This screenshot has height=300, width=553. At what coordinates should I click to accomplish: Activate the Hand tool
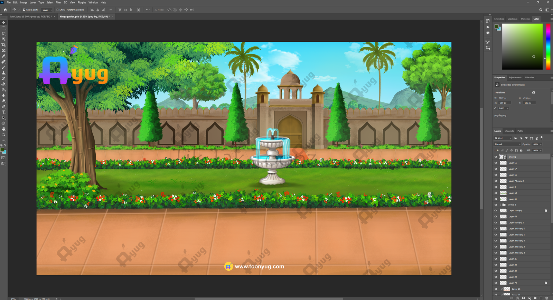tap(4, 129)
